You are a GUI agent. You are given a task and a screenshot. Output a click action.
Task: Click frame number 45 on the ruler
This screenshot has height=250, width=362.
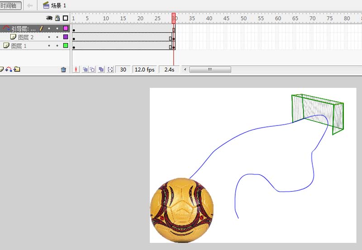pos(226,18)
